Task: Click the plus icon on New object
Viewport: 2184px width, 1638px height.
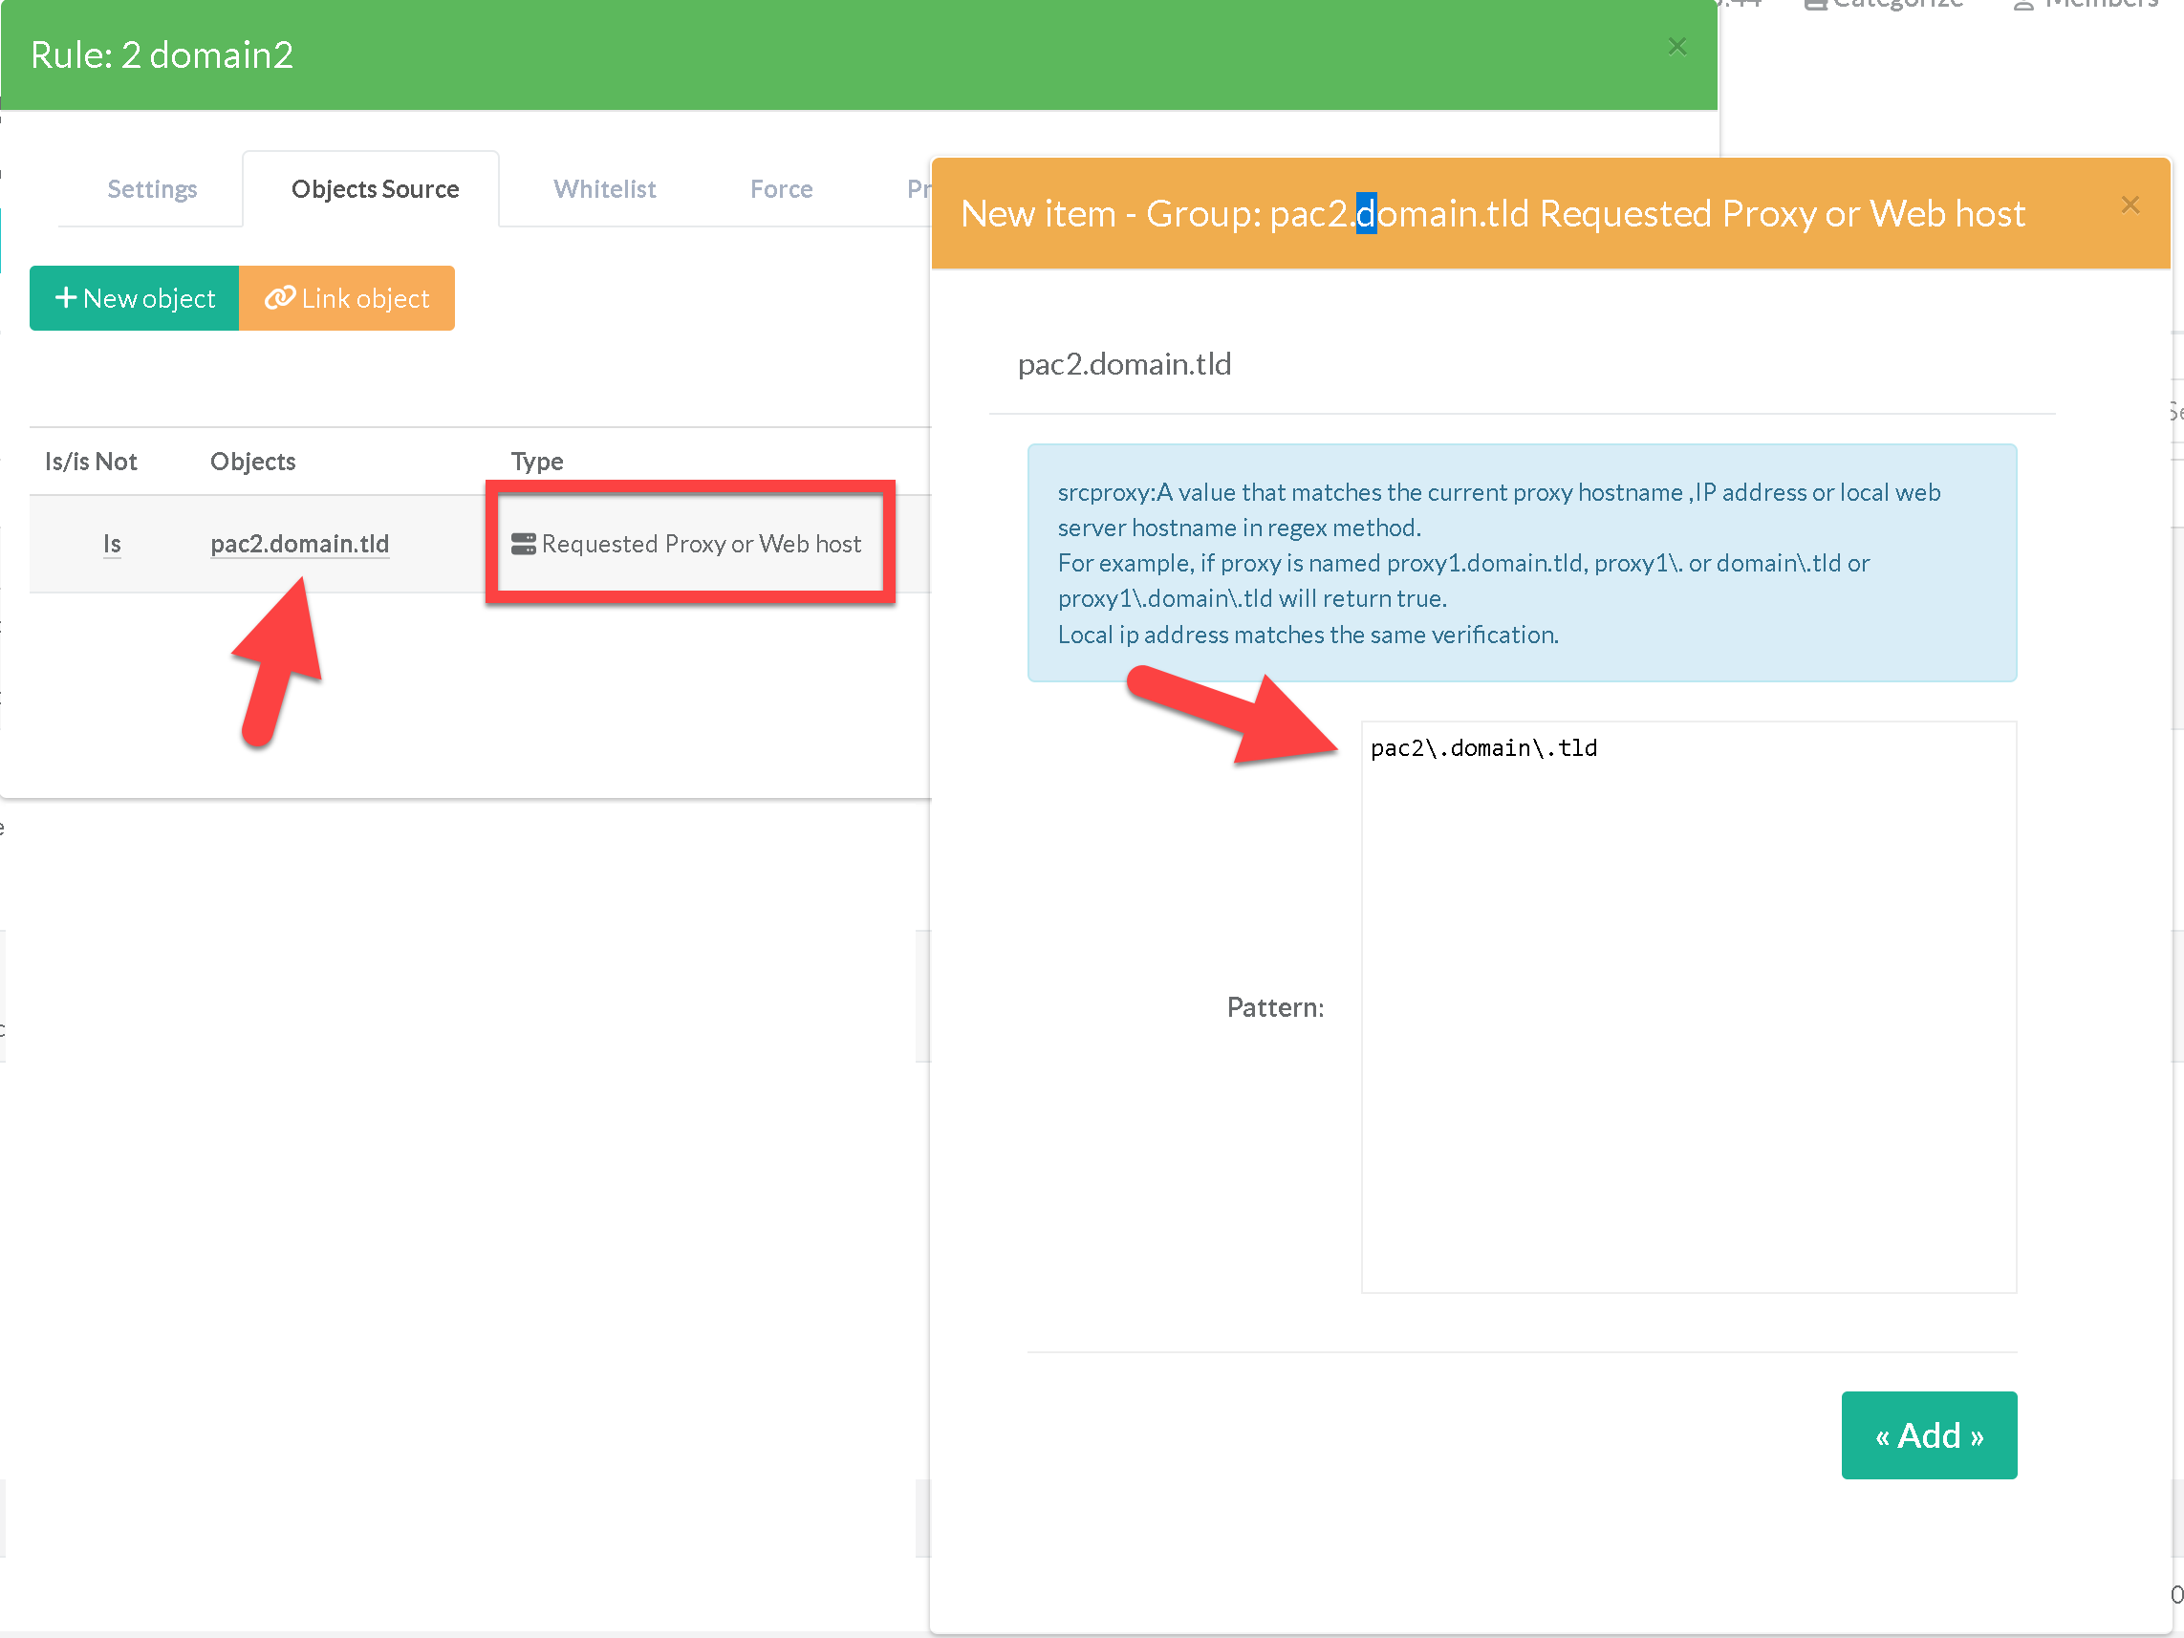Action: (x=65, y=297)
